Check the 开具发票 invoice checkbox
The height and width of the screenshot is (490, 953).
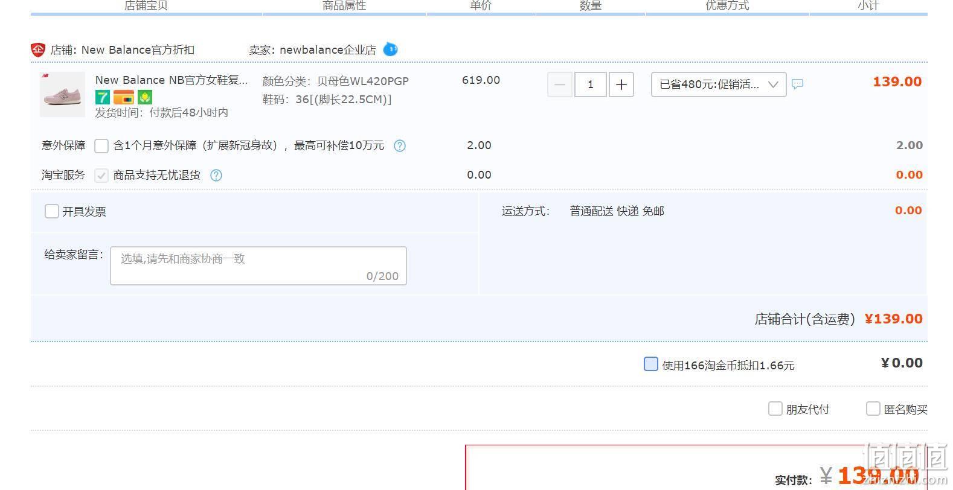52,211
